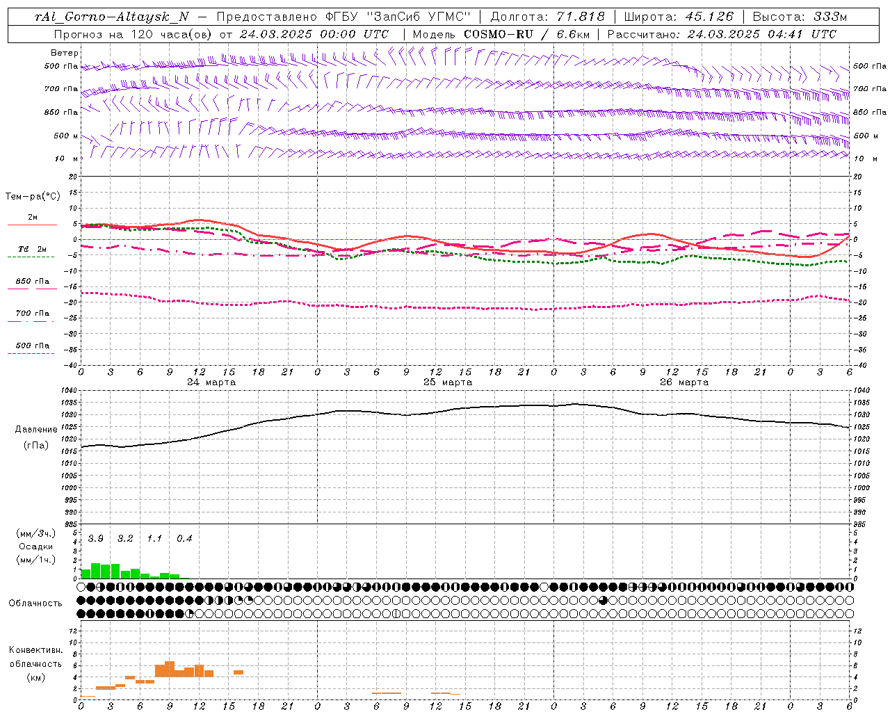The width and height of the screenshot is (890, 712).
Task: Click the tallest orange convective cloud bar
Action: point(170,669)
